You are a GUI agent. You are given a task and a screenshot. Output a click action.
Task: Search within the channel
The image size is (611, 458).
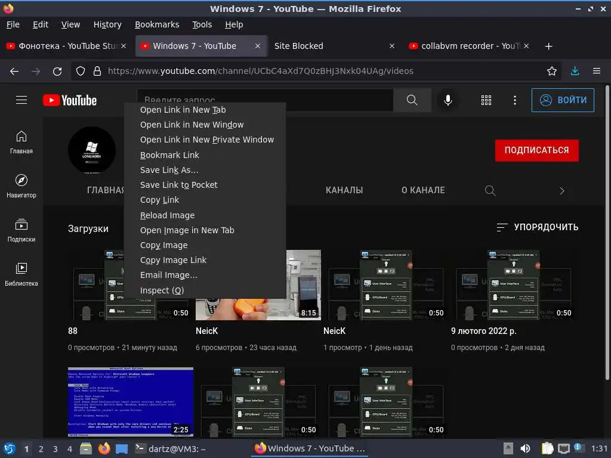(x=490, y=190)
